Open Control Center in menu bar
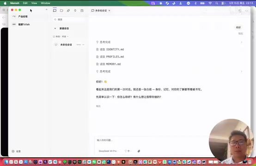This screenshot has height=166, width=256. 223,3
